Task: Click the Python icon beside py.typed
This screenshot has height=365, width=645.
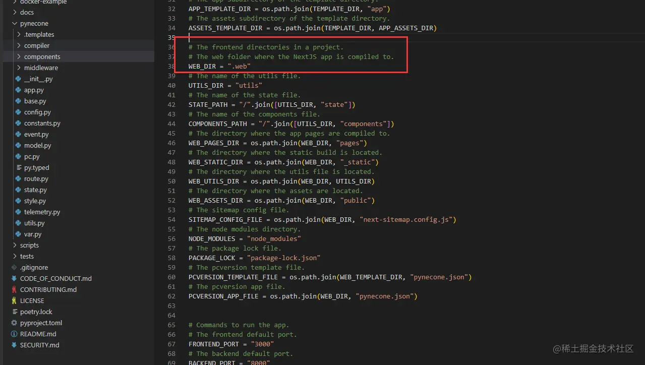Action: 18,168
